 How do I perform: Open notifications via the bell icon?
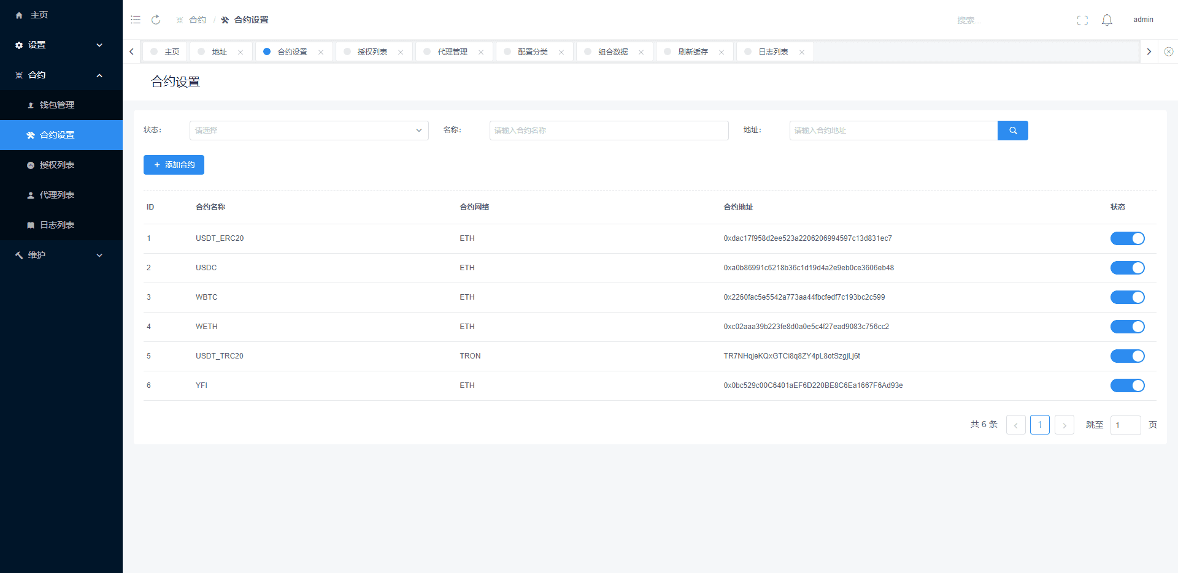[1107, 20]
